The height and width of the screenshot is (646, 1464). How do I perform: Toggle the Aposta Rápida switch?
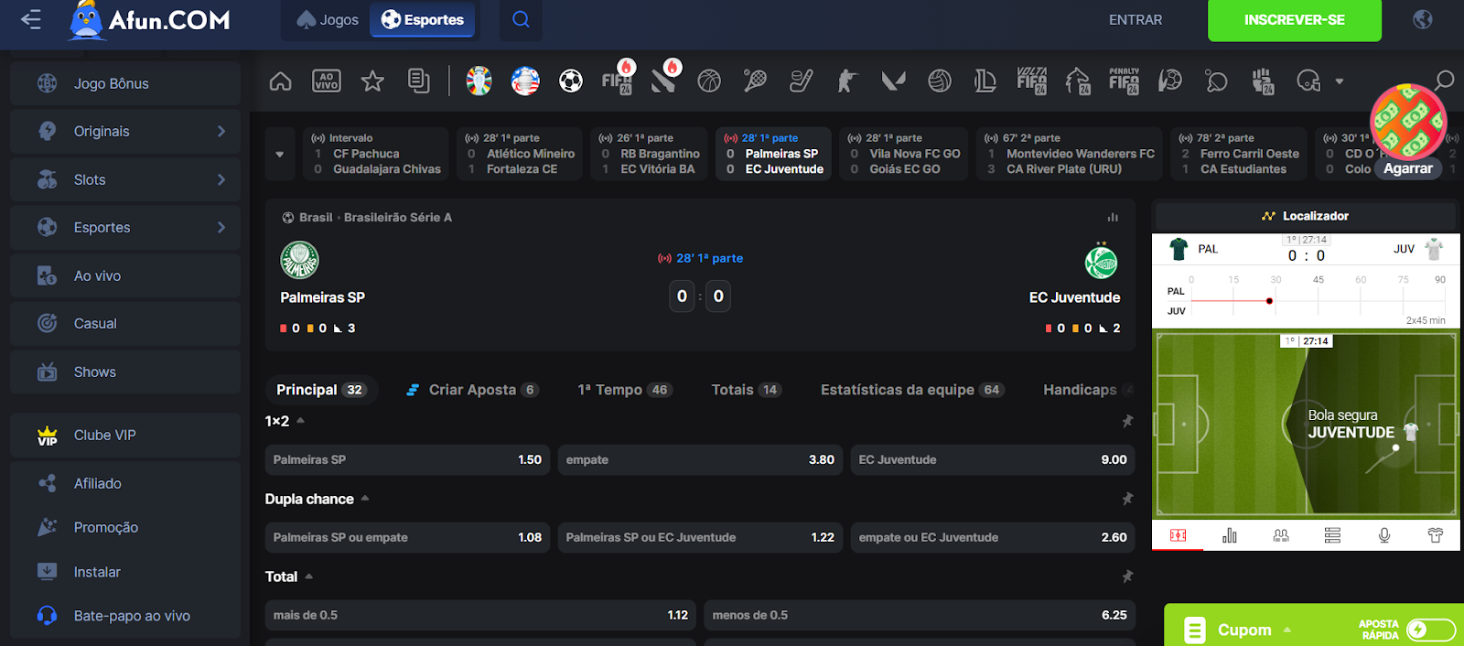click(x=1430, y=630)
